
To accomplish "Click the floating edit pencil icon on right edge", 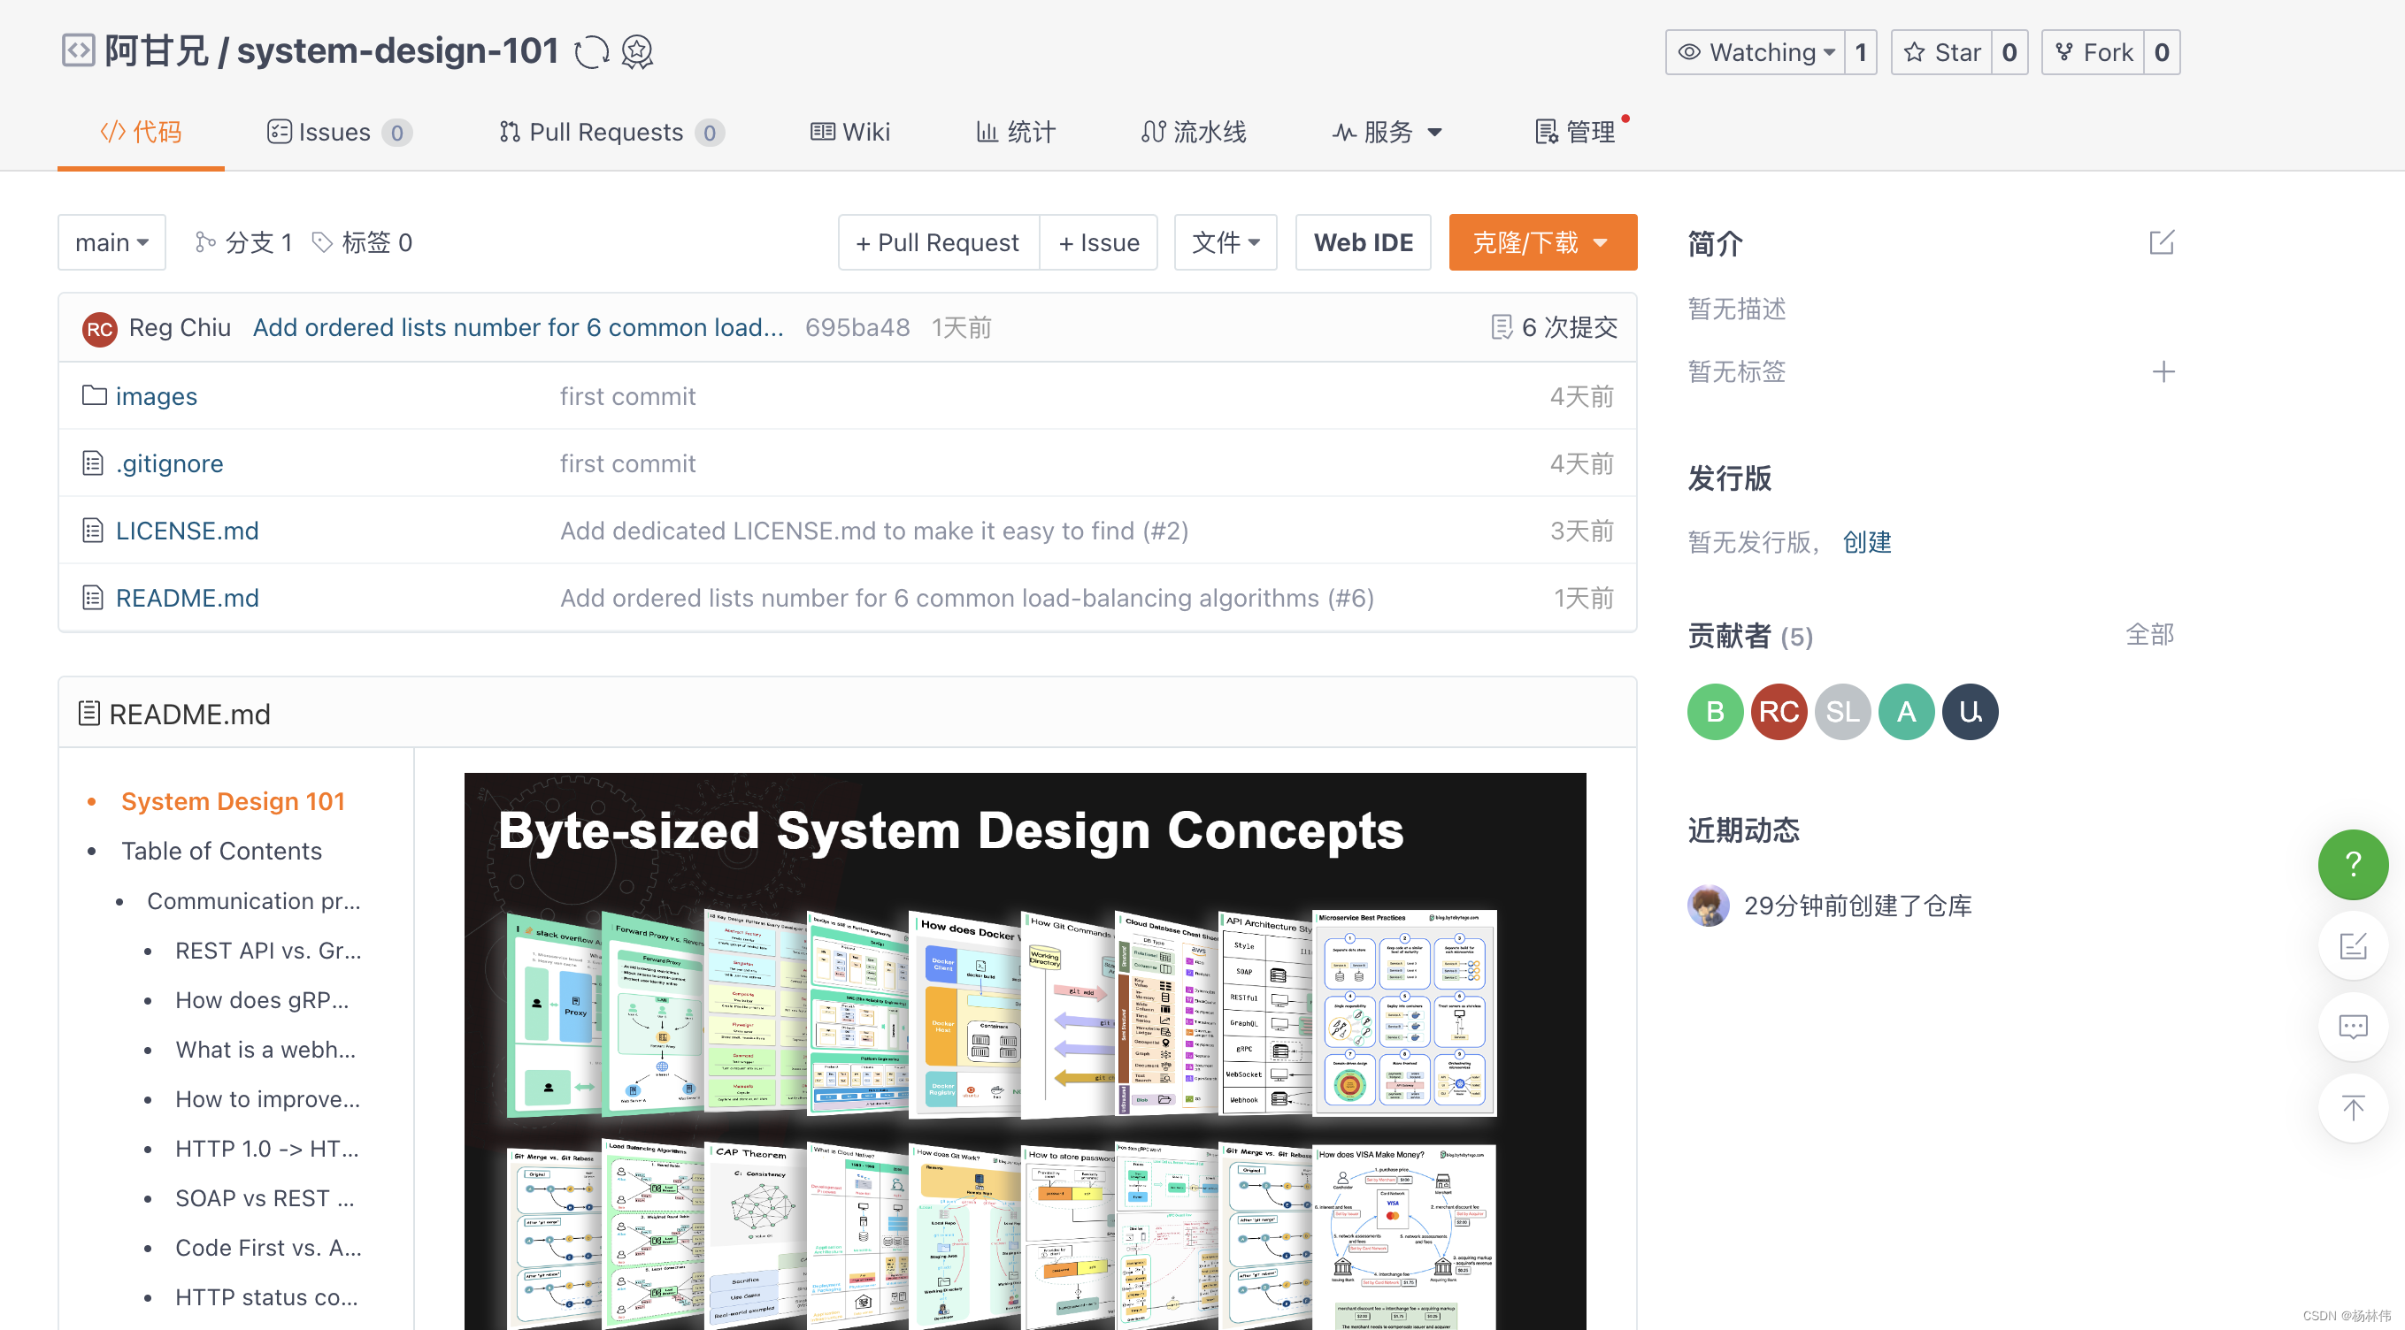I will (x=2354, y=944).
